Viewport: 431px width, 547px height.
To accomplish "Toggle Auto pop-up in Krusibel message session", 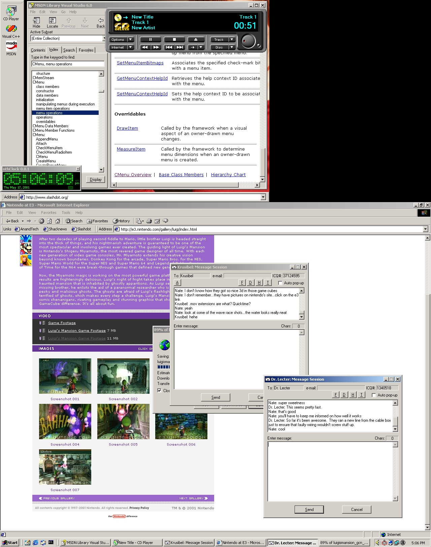I will pyautogui.click(x=280, y=283).
